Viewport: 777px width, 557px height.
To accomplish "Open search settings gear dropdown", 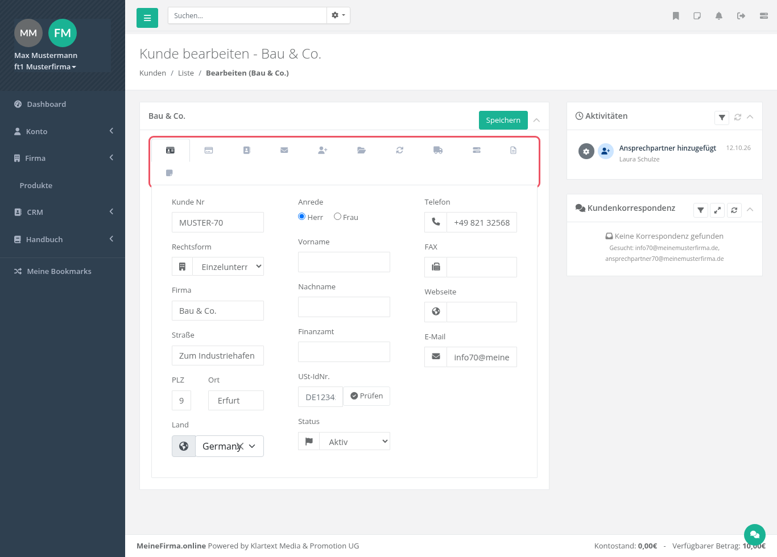I will [338, 15].
